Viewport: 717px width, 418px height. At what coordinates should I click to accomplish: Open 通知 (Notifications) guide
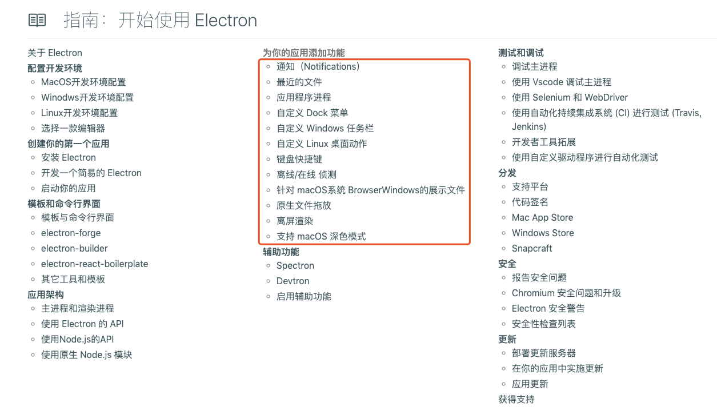pos(319,67)
